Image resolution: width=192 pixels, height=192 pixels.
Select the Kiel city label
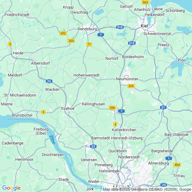coord(144,26)
